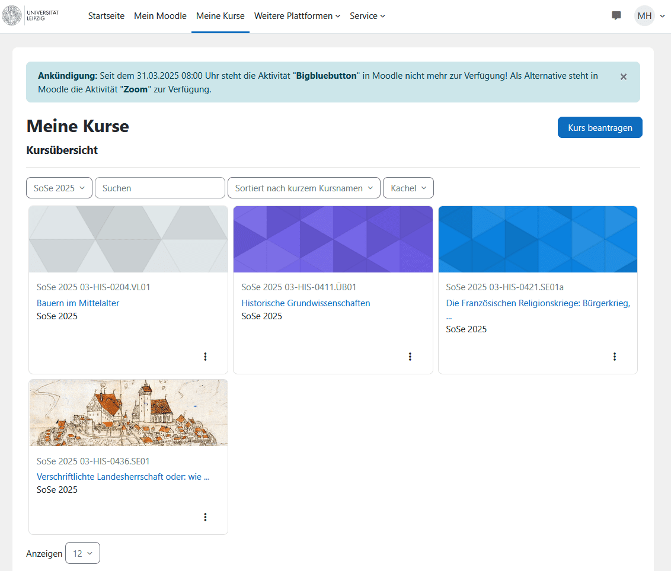Image resolution: width=671 pixels, height=571 pixels.
Task: Open the messages speech bubble icon
Action: tap(616, 16)
